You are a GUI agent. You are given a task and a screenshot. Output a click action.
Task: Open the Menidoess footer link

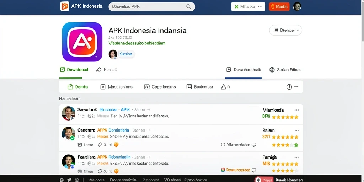[x=96, y=180]
